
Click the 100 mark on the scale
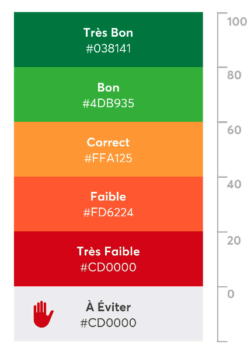click(x=237, y=22)
